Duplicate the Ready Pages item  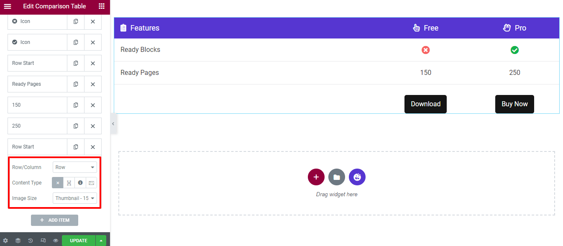pyautogui.click(x=76, y=84)
